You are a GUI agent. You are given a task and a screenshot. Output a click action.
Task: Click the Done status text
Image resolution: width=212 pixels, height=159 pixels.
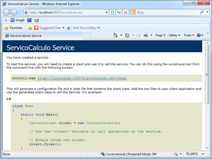coord(7,154)
